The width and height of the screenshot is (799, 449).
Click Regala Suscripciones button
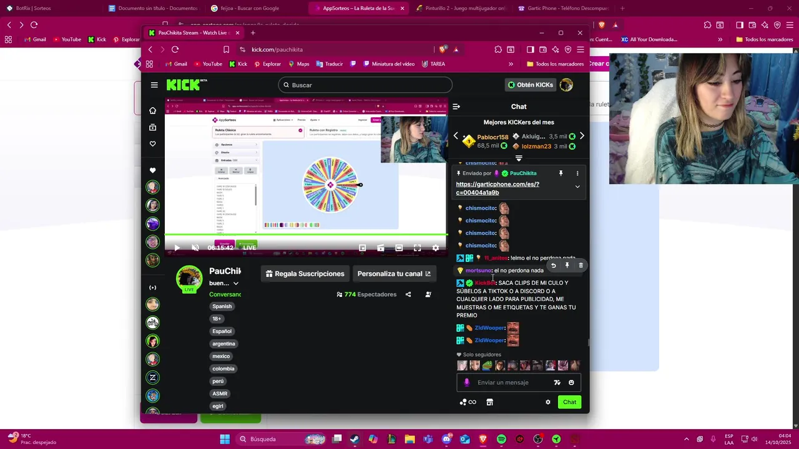pos(305,274)
